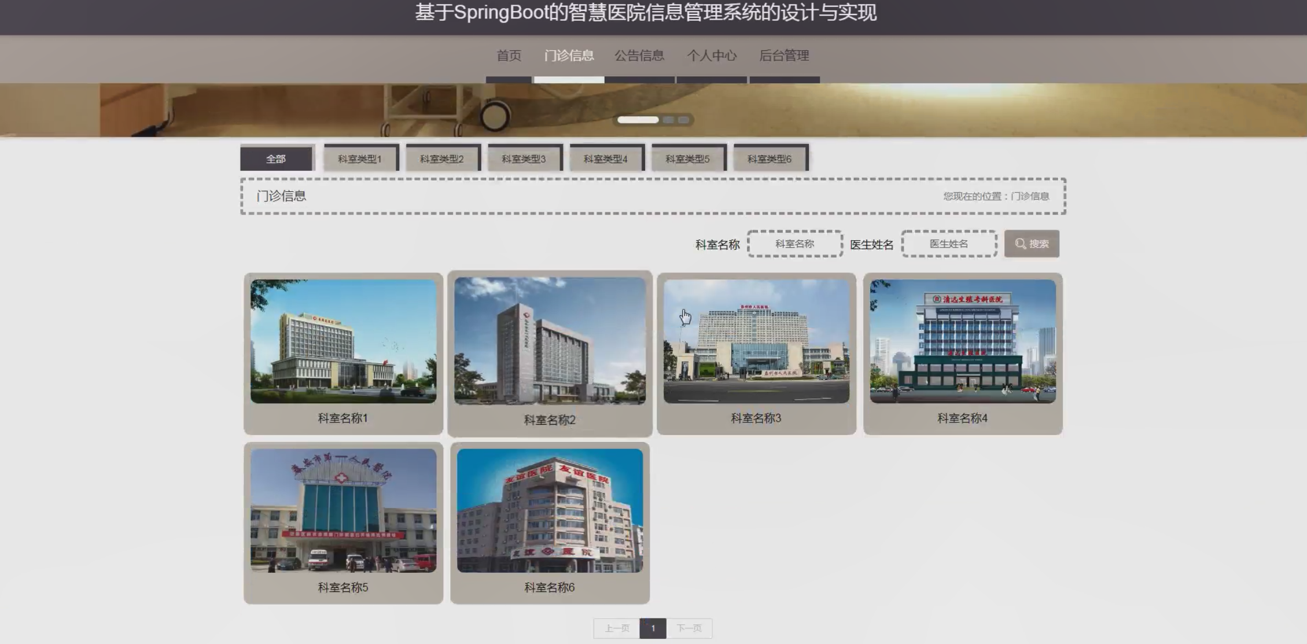Click the search magnifier button
Screen dimensions: 1307x644
pos(1032,244)
